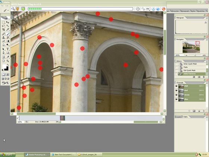Click the blue help icon in AKVIS toolbar
209x157 pixels.
158,9
